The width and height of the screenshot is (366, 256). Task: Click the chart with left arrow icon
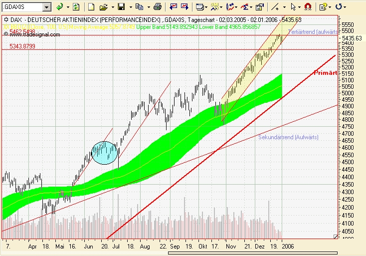tap(173, 7)
